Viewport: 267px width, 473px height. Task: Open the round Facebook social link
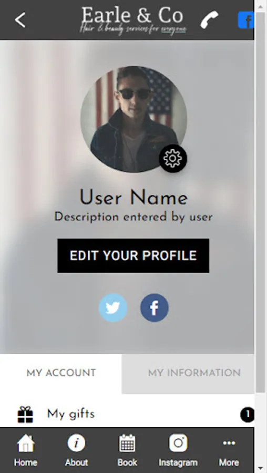(154, 307)
